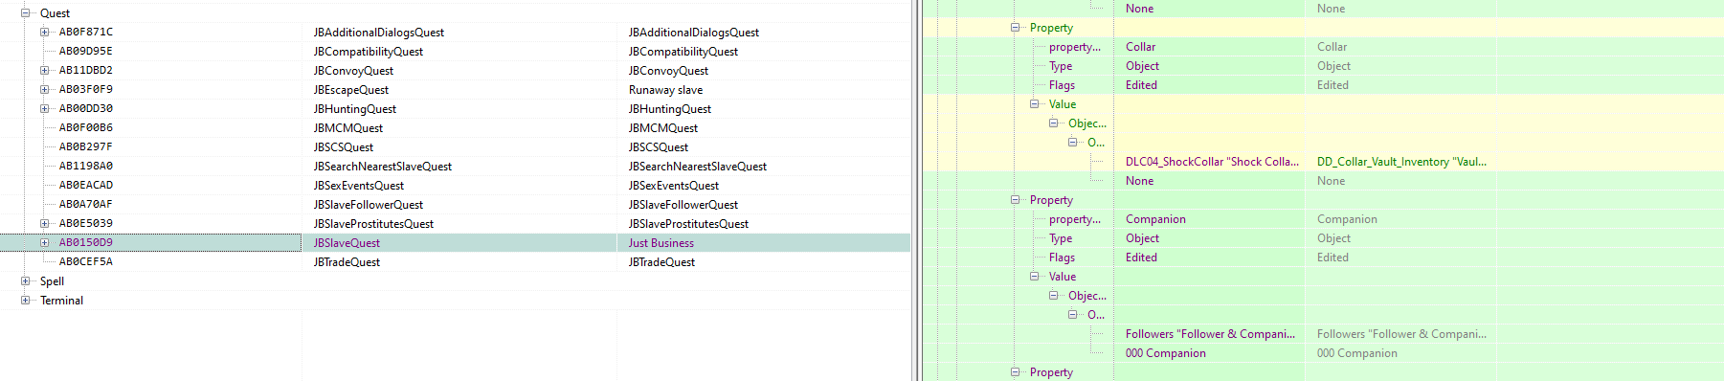1724x381 pixels.
Task: Click JBEscapeQuest editor ID
Action: tap(351, 90)
